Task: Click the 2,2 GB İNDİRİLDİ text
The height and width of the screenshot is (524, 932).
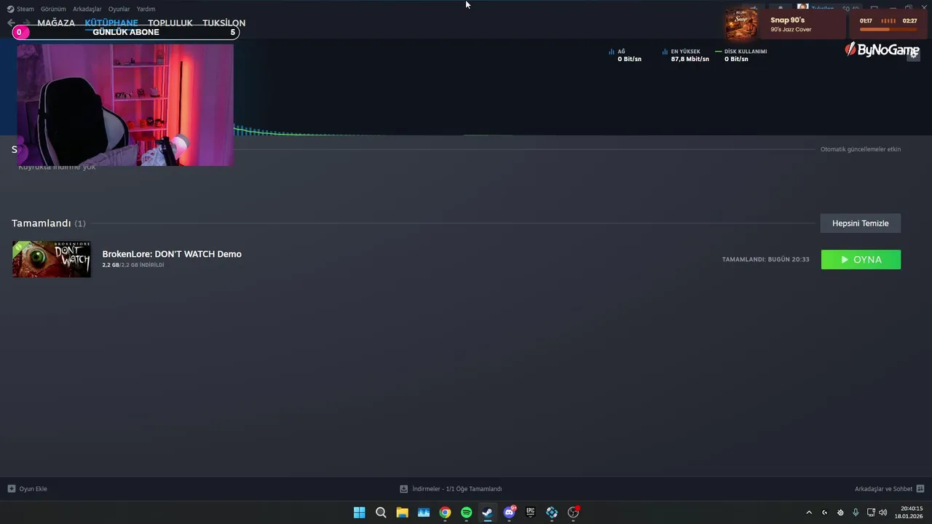Action: [133, 265]
